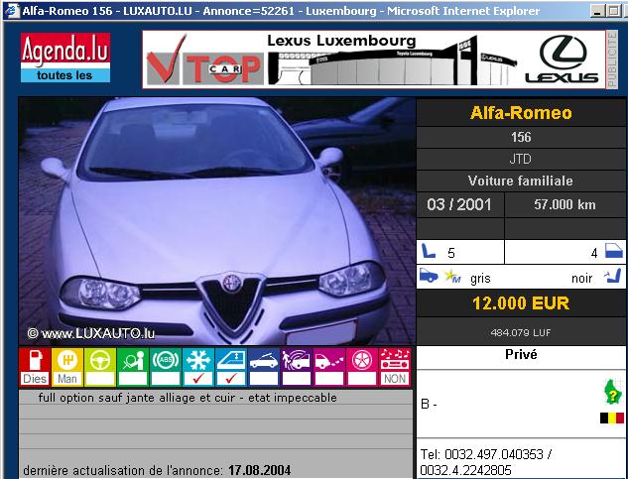Click the 'Privé' seller type label
This screenshot has height=479, width=628.
tap(521, 354)
